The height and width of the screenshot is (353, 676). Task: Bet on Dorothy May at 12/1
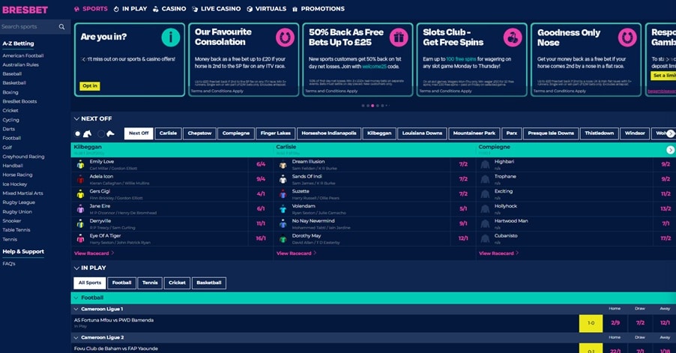(x=463, y=238)
